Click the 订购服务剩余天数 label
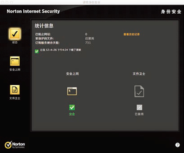The height and width of the screenshot is (153, 184). [47, 43]
